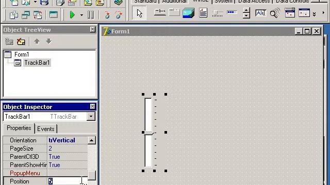Pick the PageControl component from palette

[x=174, y=12]
